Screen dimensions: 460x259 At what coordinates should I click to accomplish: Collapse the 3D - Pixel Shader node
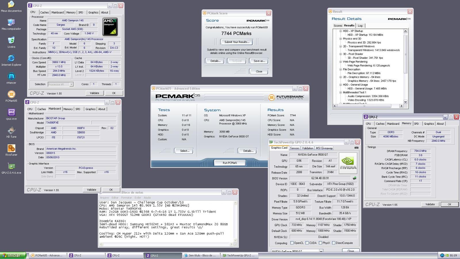(x=340, y=54)
